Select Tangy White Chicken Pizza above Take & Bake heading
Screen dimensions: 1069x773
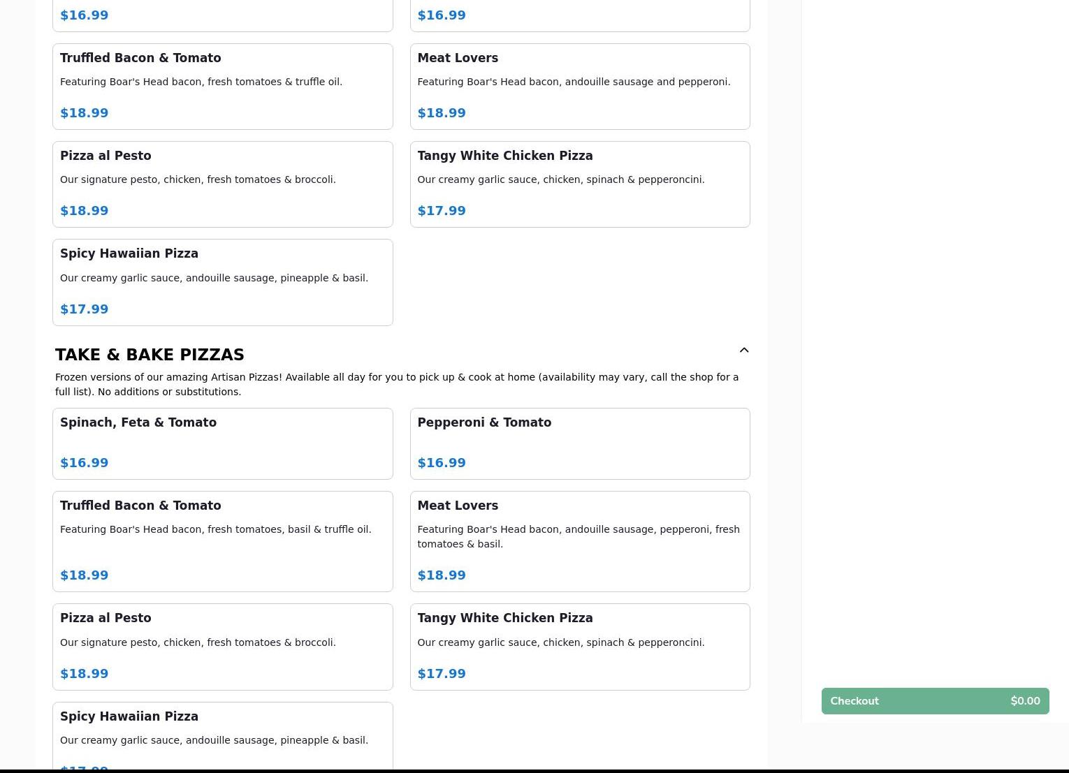[579, 184]
